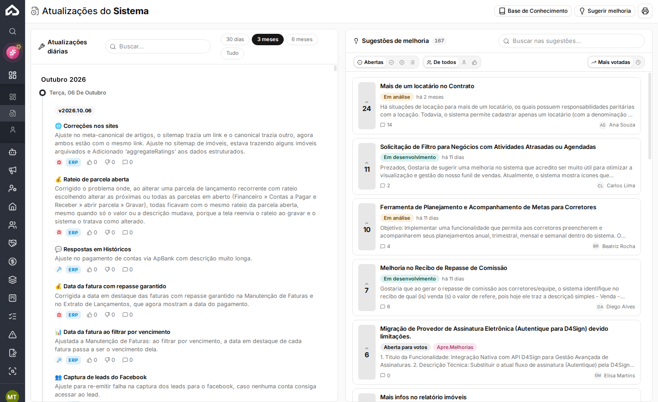
Task: Click Sugerir melhoria button
Action: coord(605,11)
